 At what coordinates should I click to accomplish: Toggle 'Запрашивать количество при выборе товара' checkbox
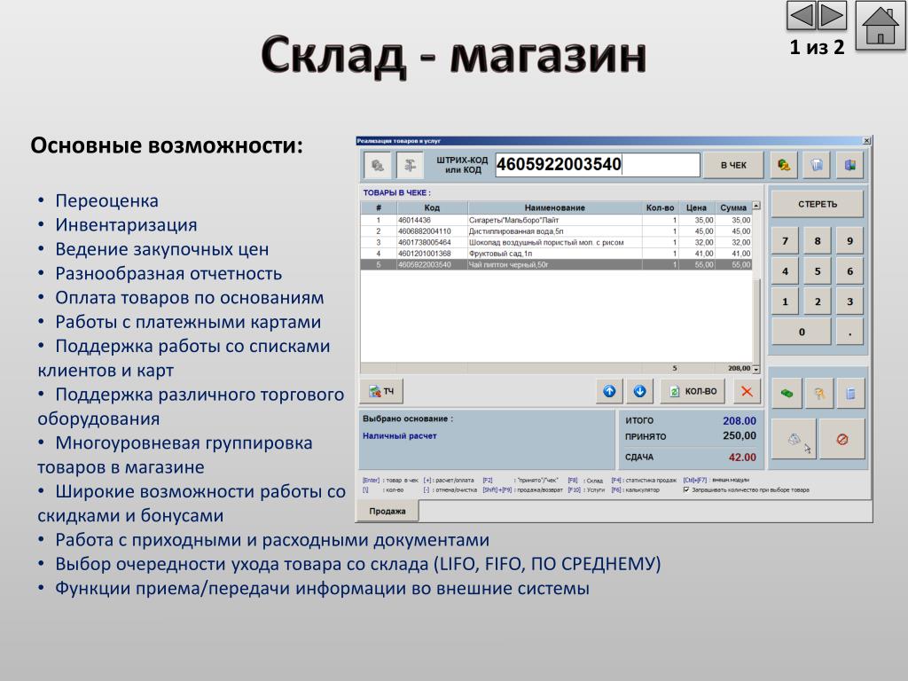[x=686, y=489]
